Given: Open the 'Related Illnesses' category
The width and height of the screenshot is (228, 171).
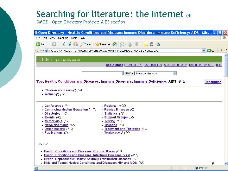Looking at the screenshot, I should (x=117, y=110).
